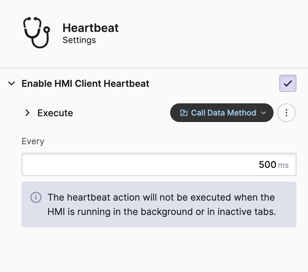Click the Heartbeat heading title
308x272 pixels.
coord(90,28)
